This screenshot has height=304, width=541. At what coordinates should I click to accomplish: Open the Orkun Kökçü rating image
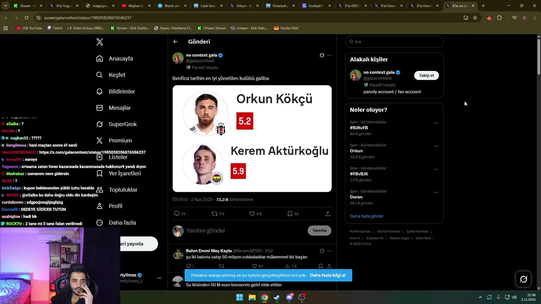click(x=252, y=138)
